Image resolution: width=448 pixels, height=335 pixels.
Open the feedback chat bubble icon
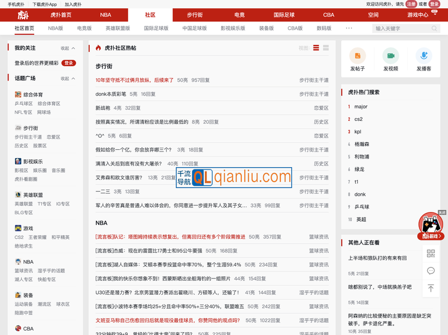click(x=431, y=271)
